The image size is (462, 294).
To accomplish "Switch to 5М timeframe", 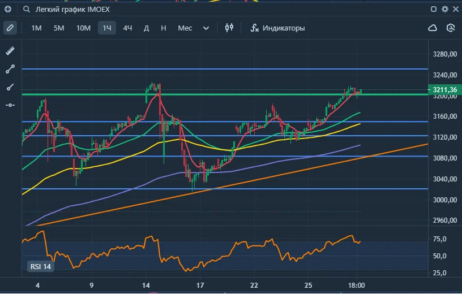I will click(59, 28).
